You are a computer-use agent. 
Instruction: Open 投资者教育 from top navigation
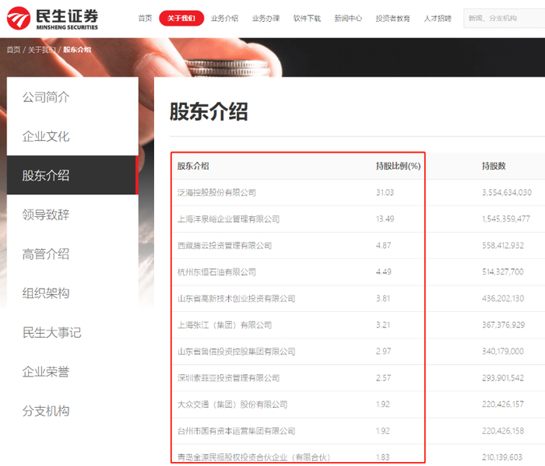coord(393,19)
